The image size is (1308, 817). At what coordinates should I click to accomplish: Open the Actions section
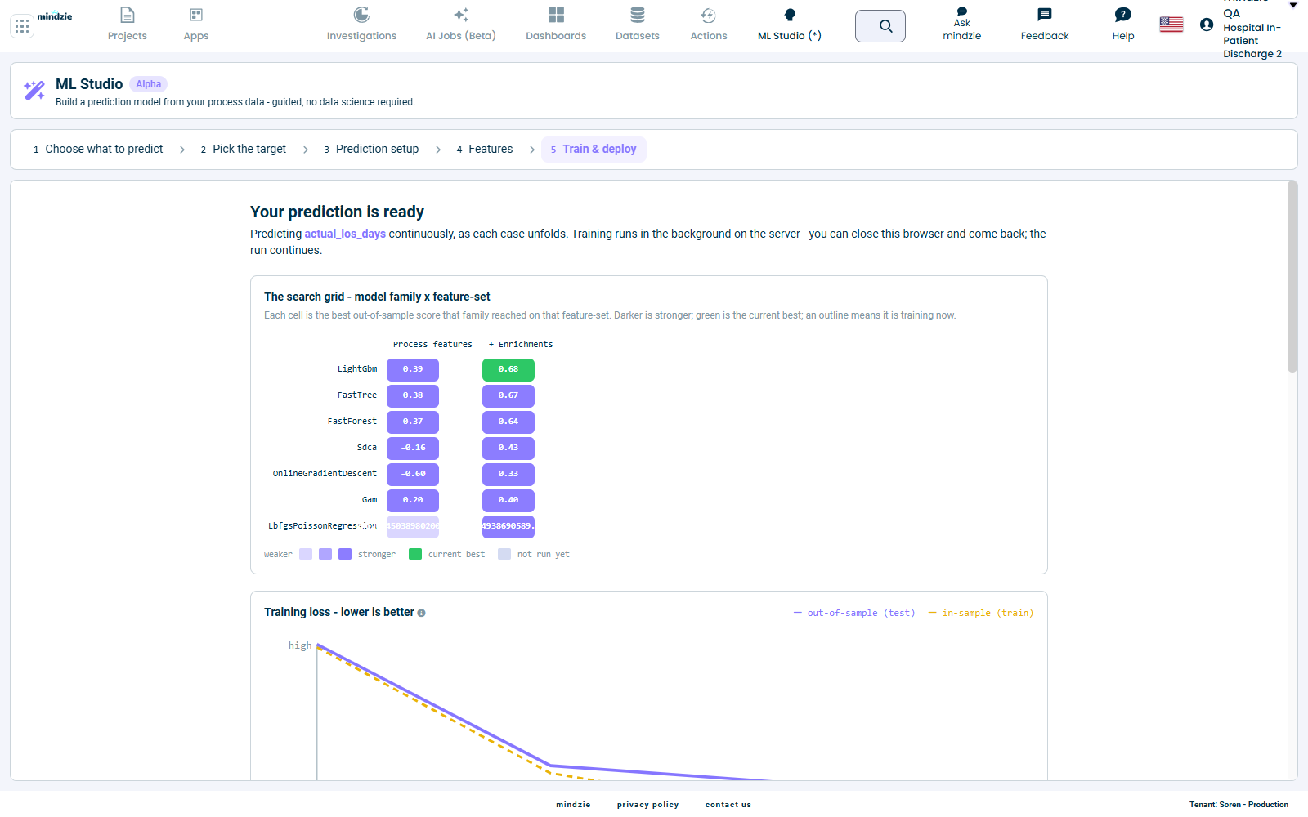709,25
